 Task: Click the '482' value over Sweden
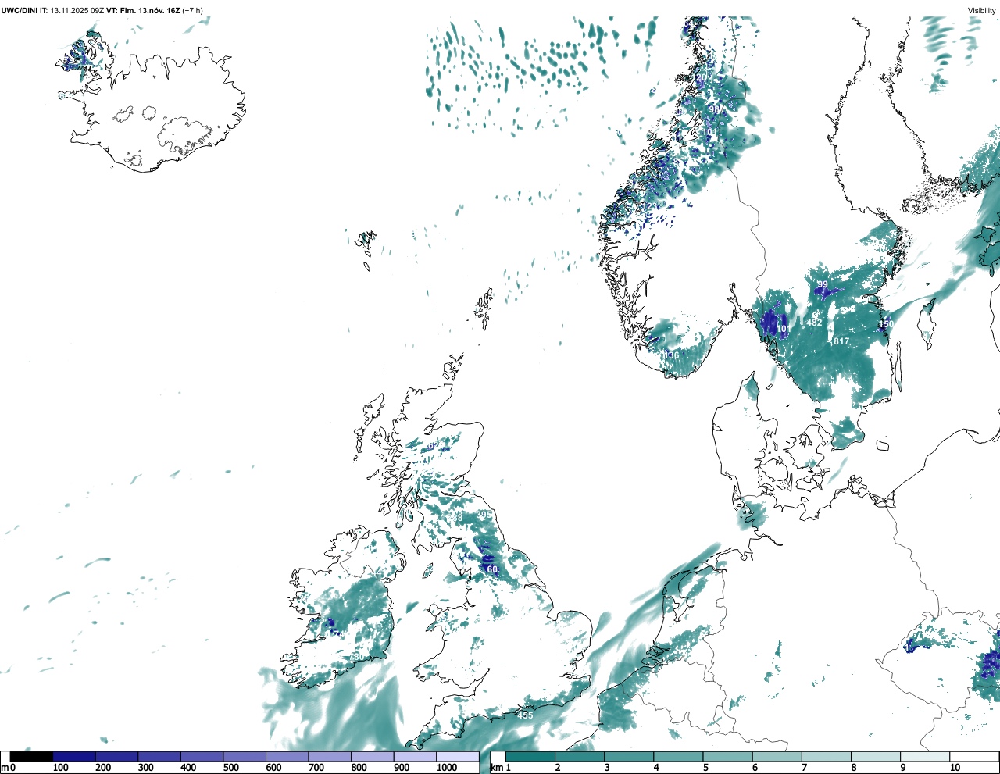click(814, 323)
